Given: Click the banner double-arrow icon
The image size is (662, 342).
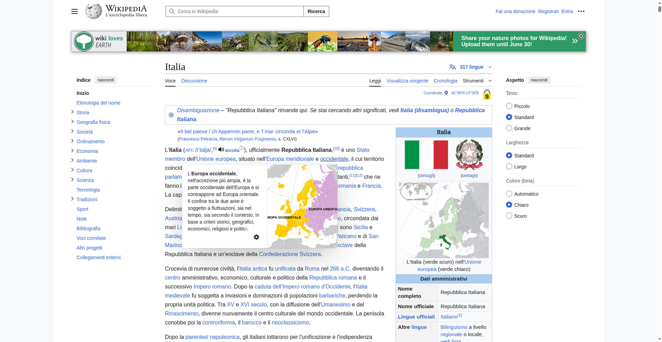Looking at the screenshot, I should coord(575,41).
